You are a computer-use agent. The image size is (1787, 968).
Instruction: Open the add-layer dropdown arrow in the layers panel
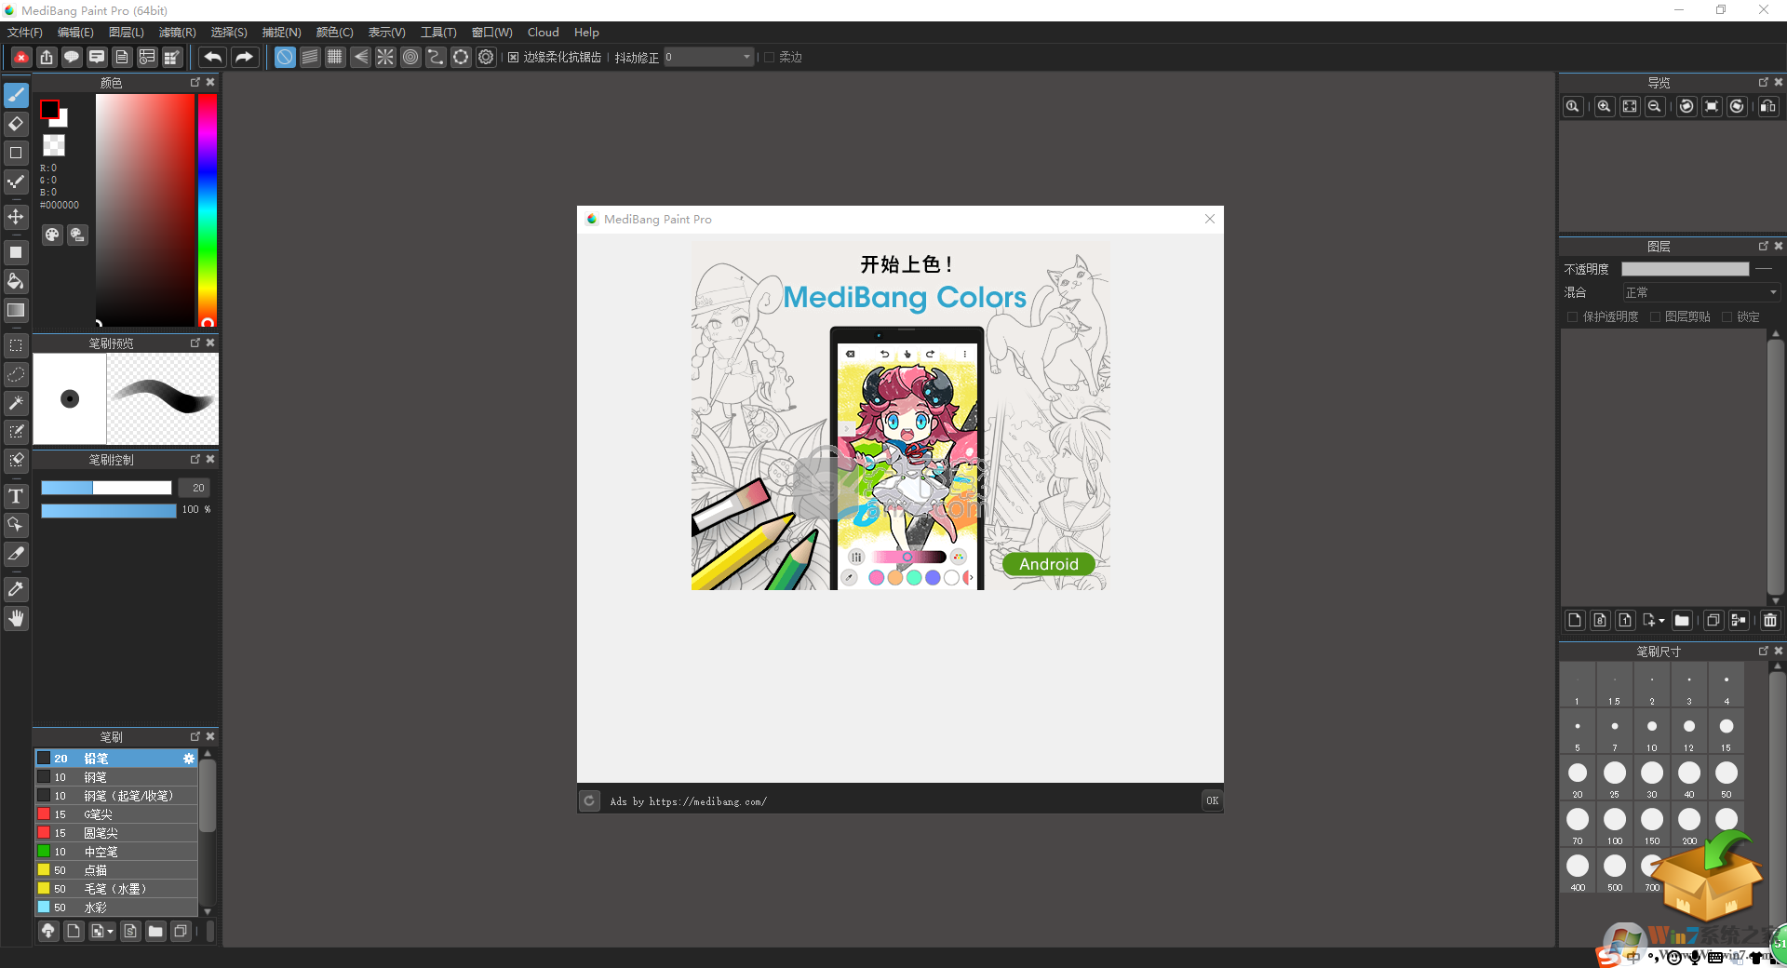pos(1662,621)
